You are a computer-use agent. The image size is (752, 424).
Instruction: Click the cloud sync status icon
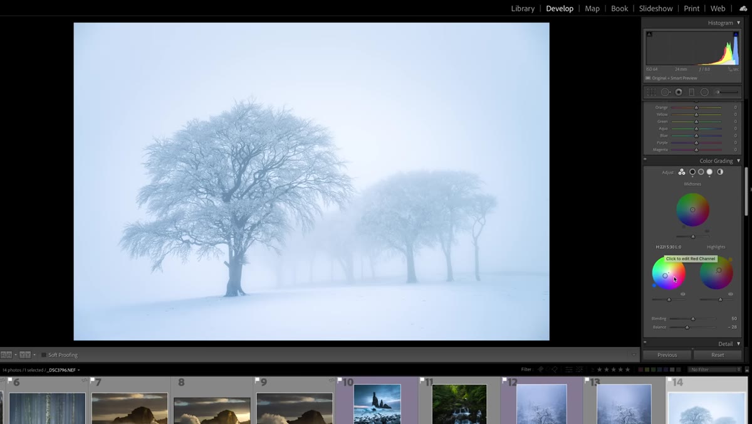[743, 8]
